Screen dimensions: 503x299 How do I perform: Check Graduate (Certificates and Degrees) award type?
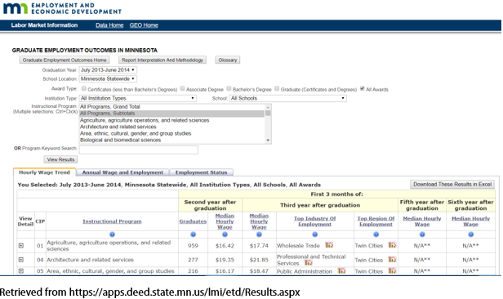(x=277, y=88)
